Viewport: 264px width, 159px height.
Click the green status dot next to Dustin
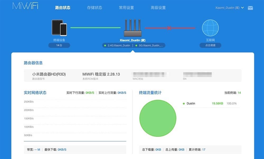(x=184, y=104)
